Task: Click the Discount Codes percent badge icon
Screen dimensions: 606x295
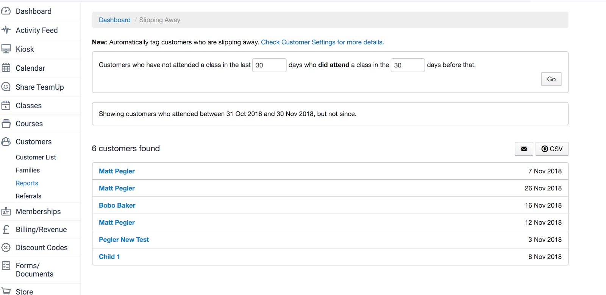Action: (x=6, y=247)
